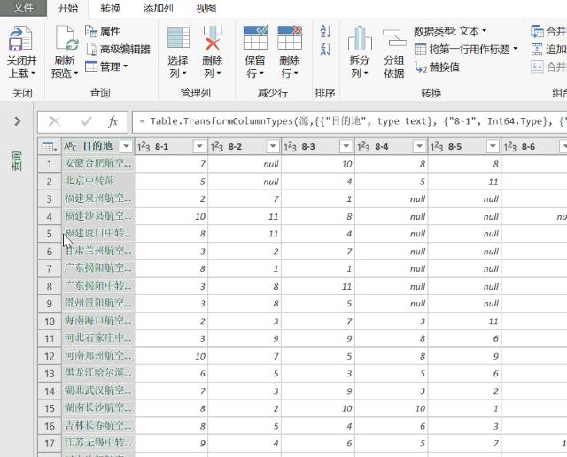Open filter dropdown for column 8-5
Viewport: 567px width, 457px height.
pyautogui.click(x=493, y=146)
